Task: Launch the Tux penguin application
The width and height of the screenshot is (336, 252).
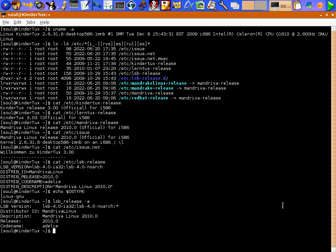Action: [51, 5]
